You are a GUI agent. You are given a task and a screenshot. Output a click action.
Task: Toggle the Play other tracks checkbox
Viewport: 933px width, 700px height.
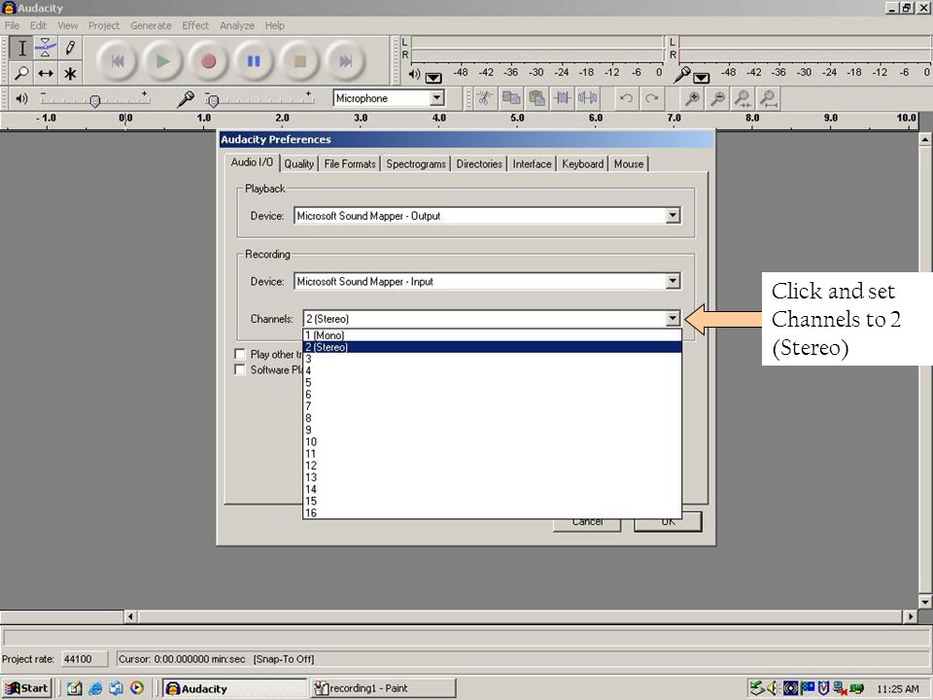[x=240, y=354]
